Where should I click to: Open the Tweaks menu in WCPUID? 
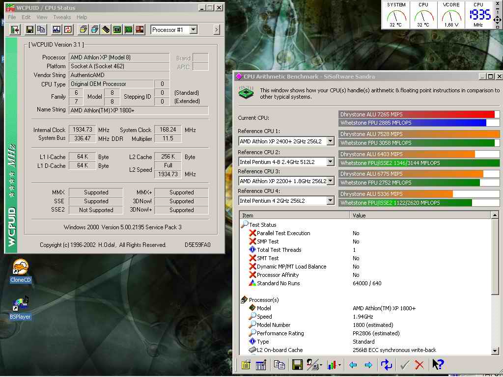[x=62, y=17]
